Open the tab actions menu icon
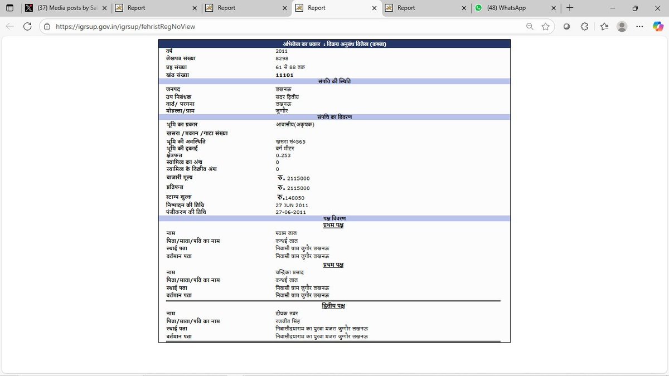This screenshot has height=376, width=669. (x=9, y=8)
